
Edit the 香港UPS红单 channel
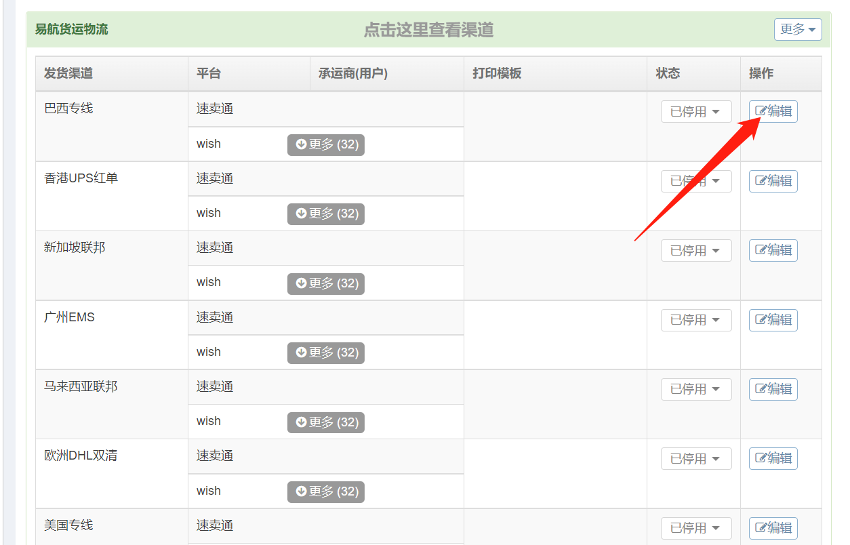[773, 181]
